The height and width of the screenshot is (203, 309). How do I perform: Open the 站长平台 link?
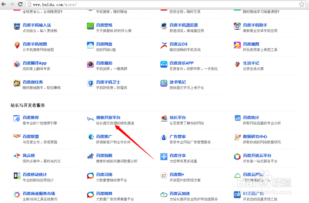pos(178,118)
